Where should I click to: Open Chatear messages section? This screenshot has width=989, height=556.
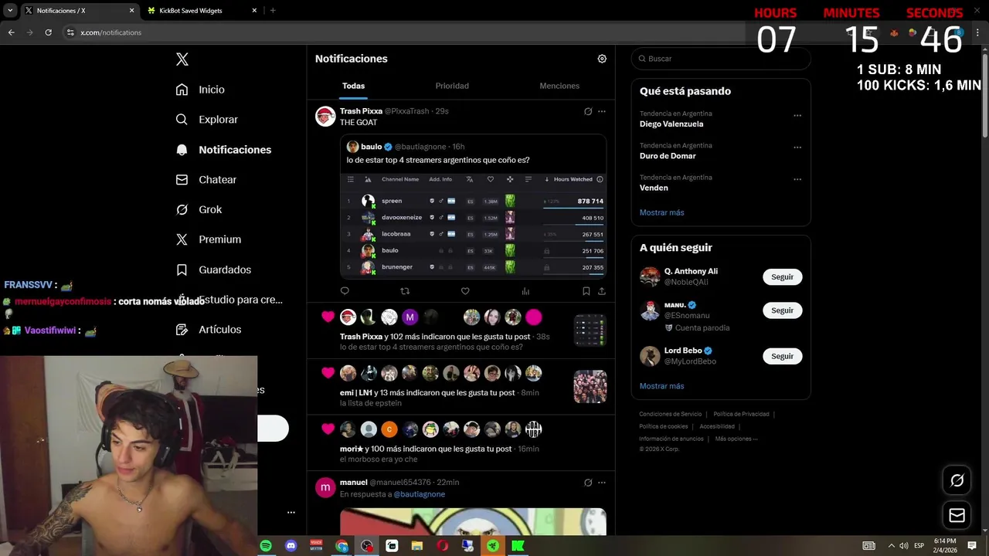click(206, 179)
